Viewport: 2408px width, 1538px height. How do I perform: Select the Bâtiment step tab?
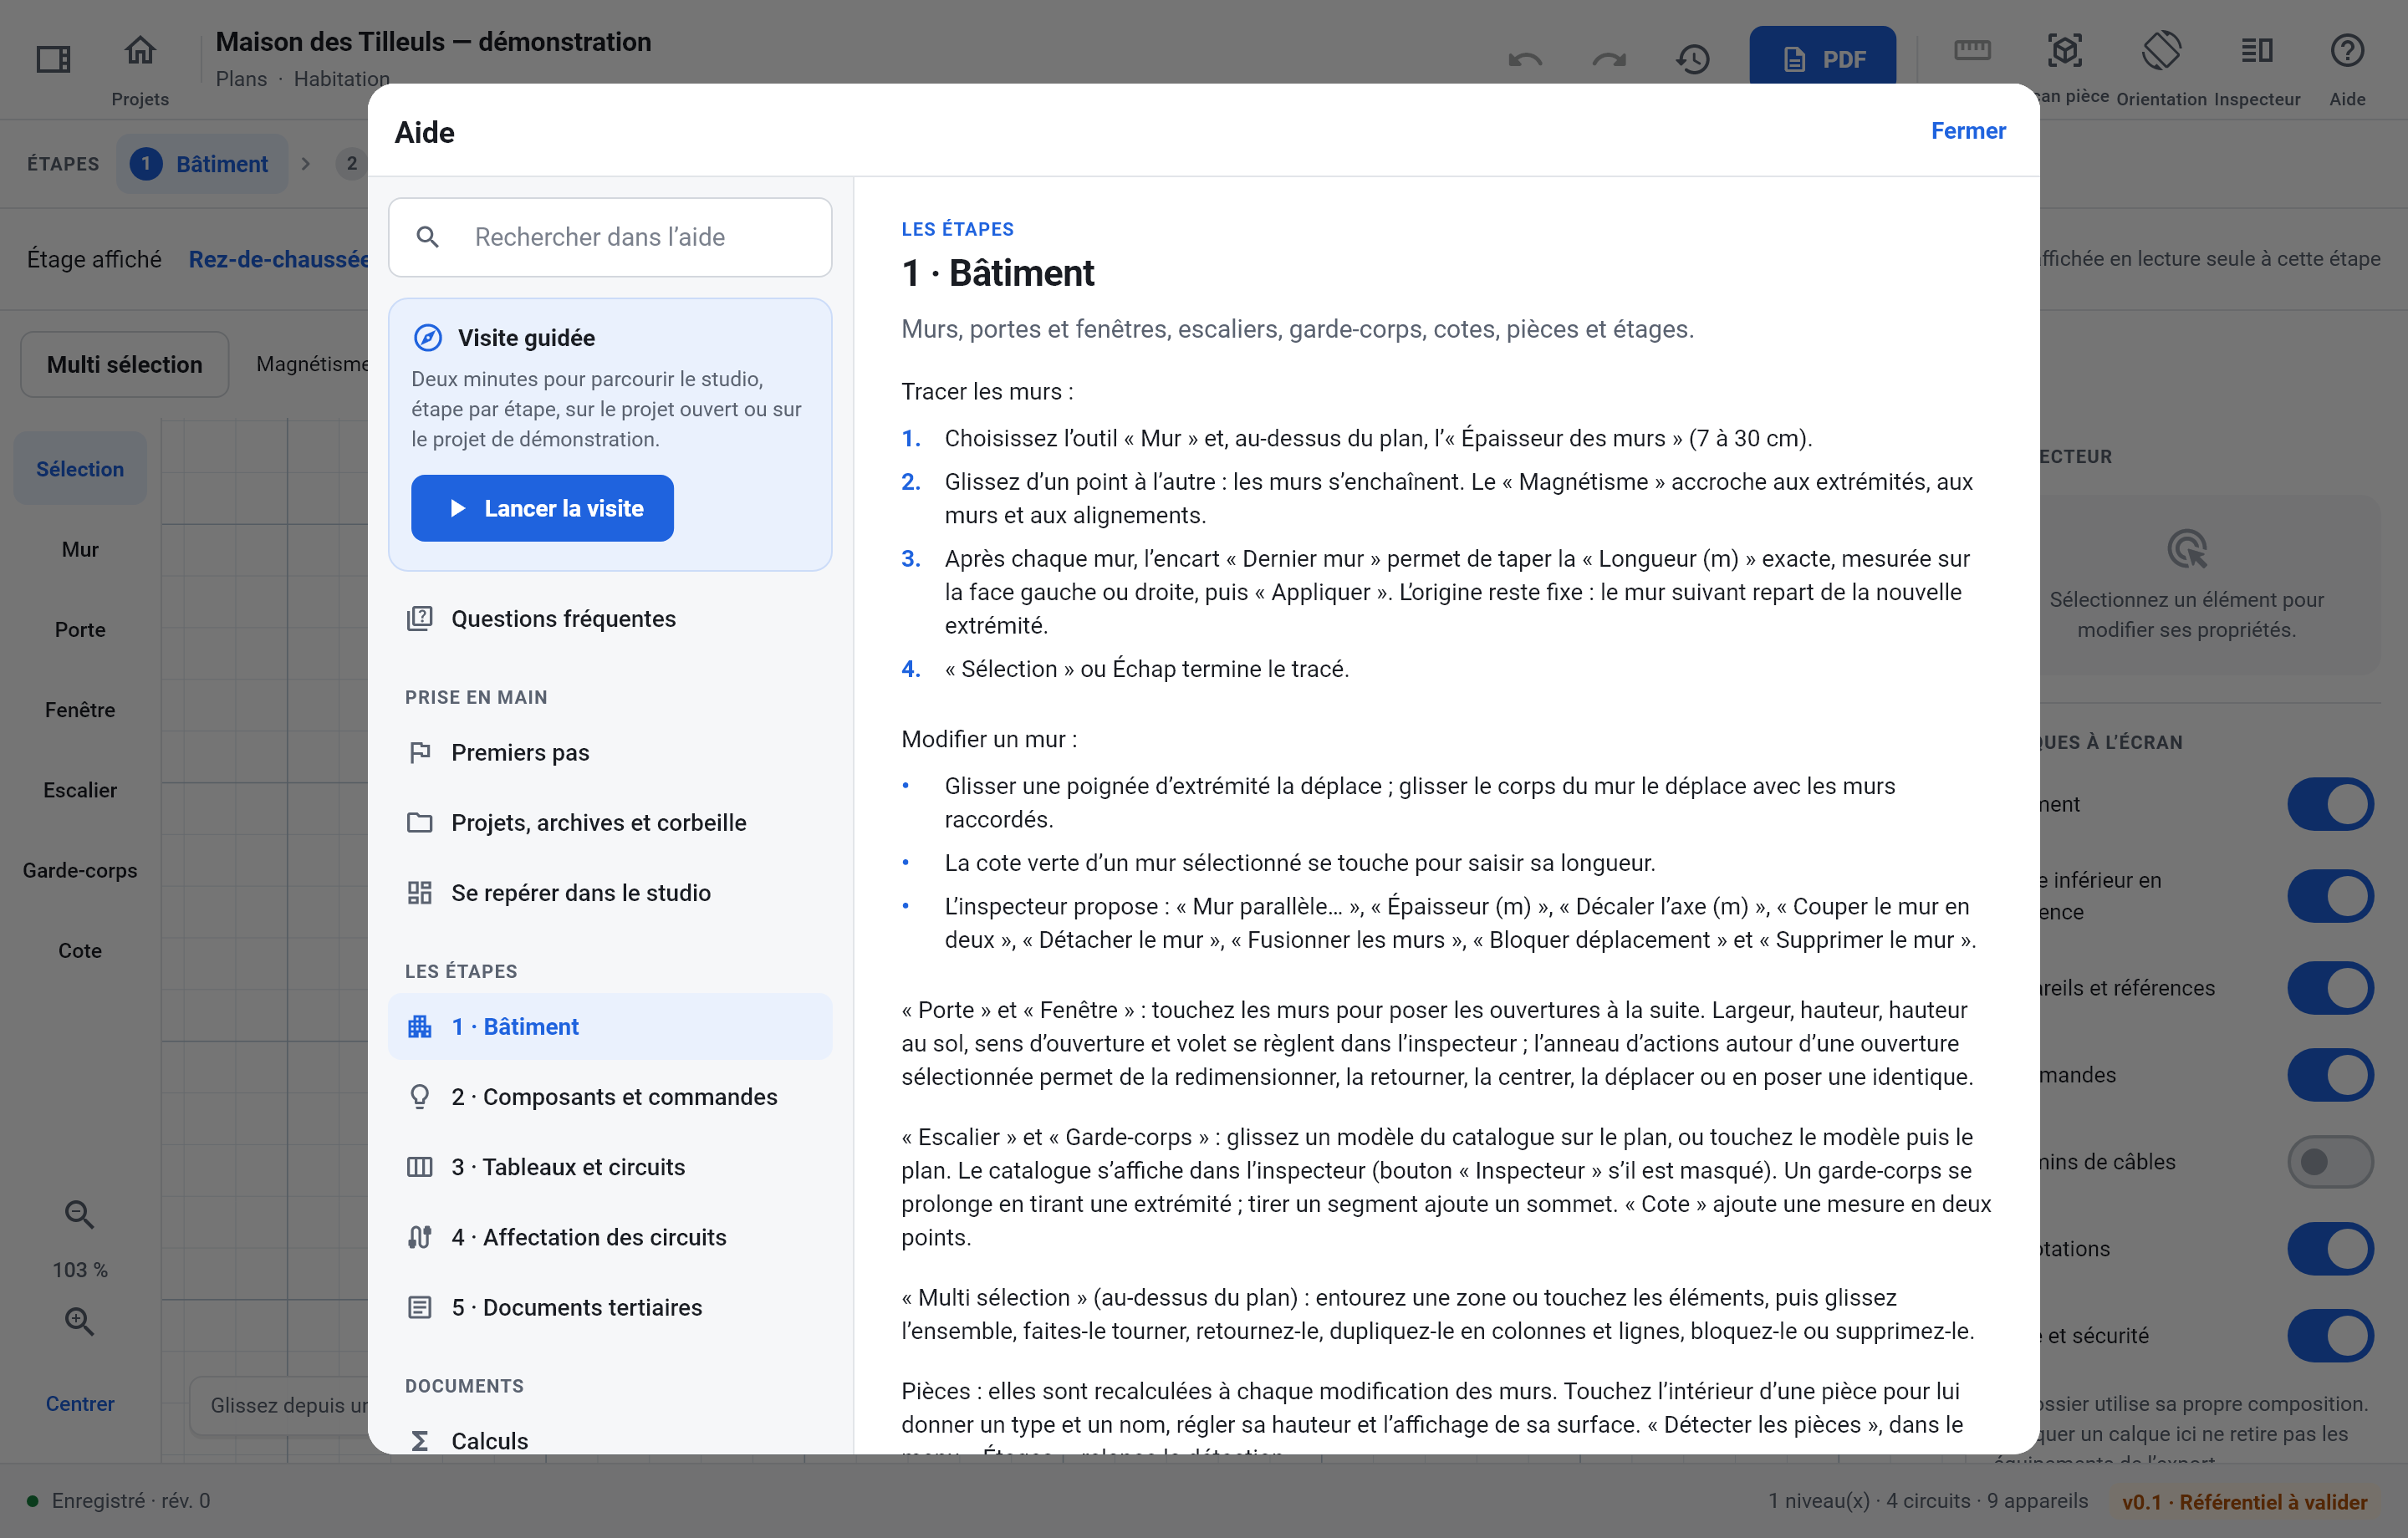(x=202, y=163)
